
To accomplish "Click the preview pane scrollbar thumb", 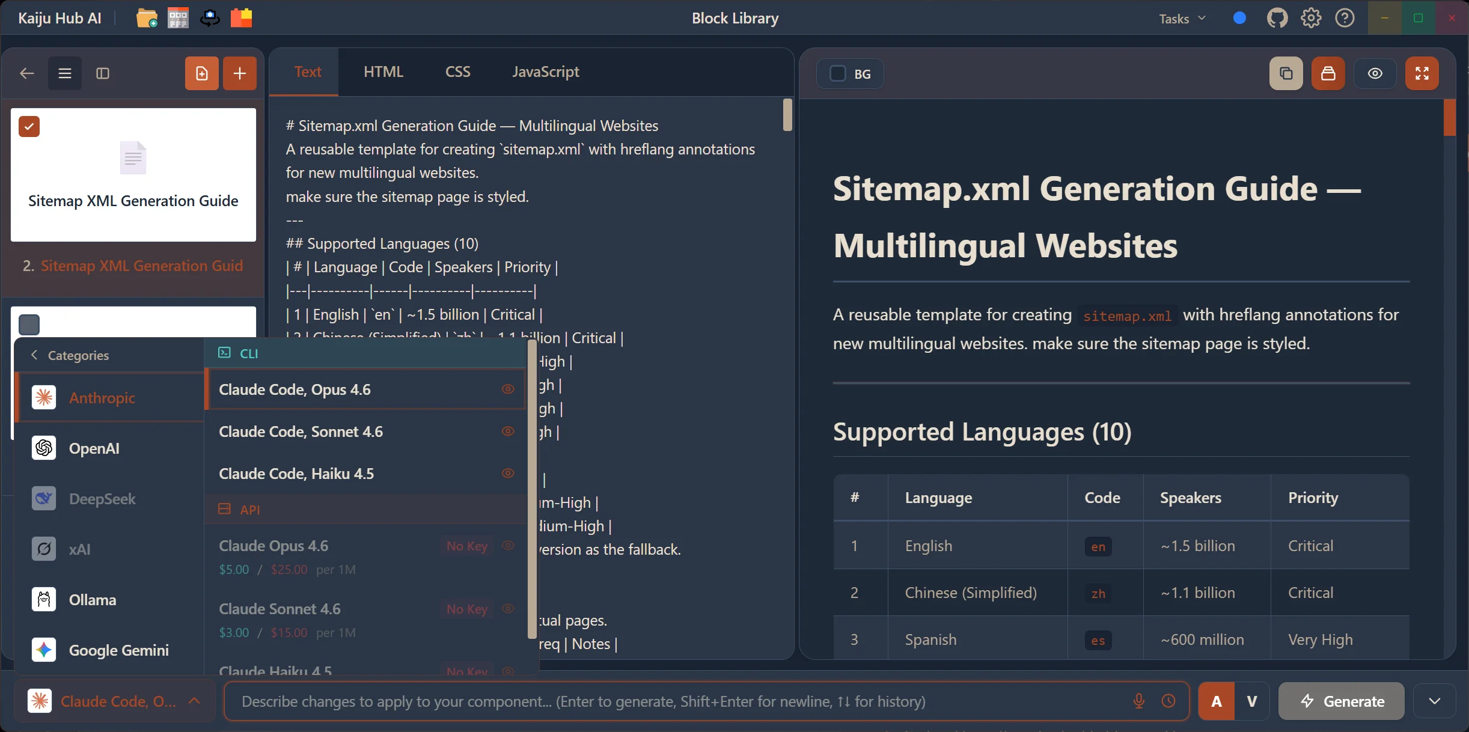I will click(1450, 117).
